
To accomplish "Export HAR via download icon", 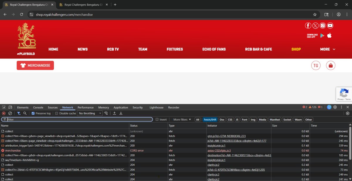I will [x=121, y=113].
